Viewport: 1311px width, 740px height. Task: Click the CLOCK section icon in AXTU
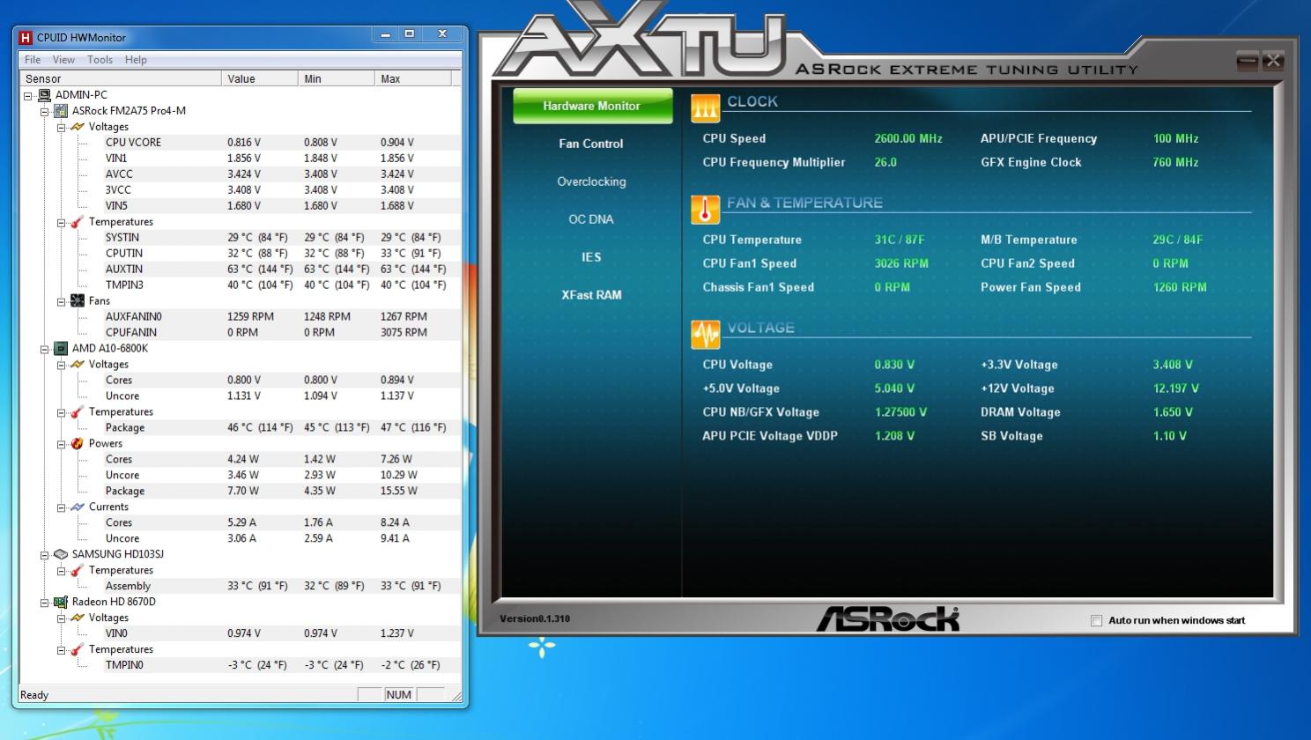[x=705, y=107]
